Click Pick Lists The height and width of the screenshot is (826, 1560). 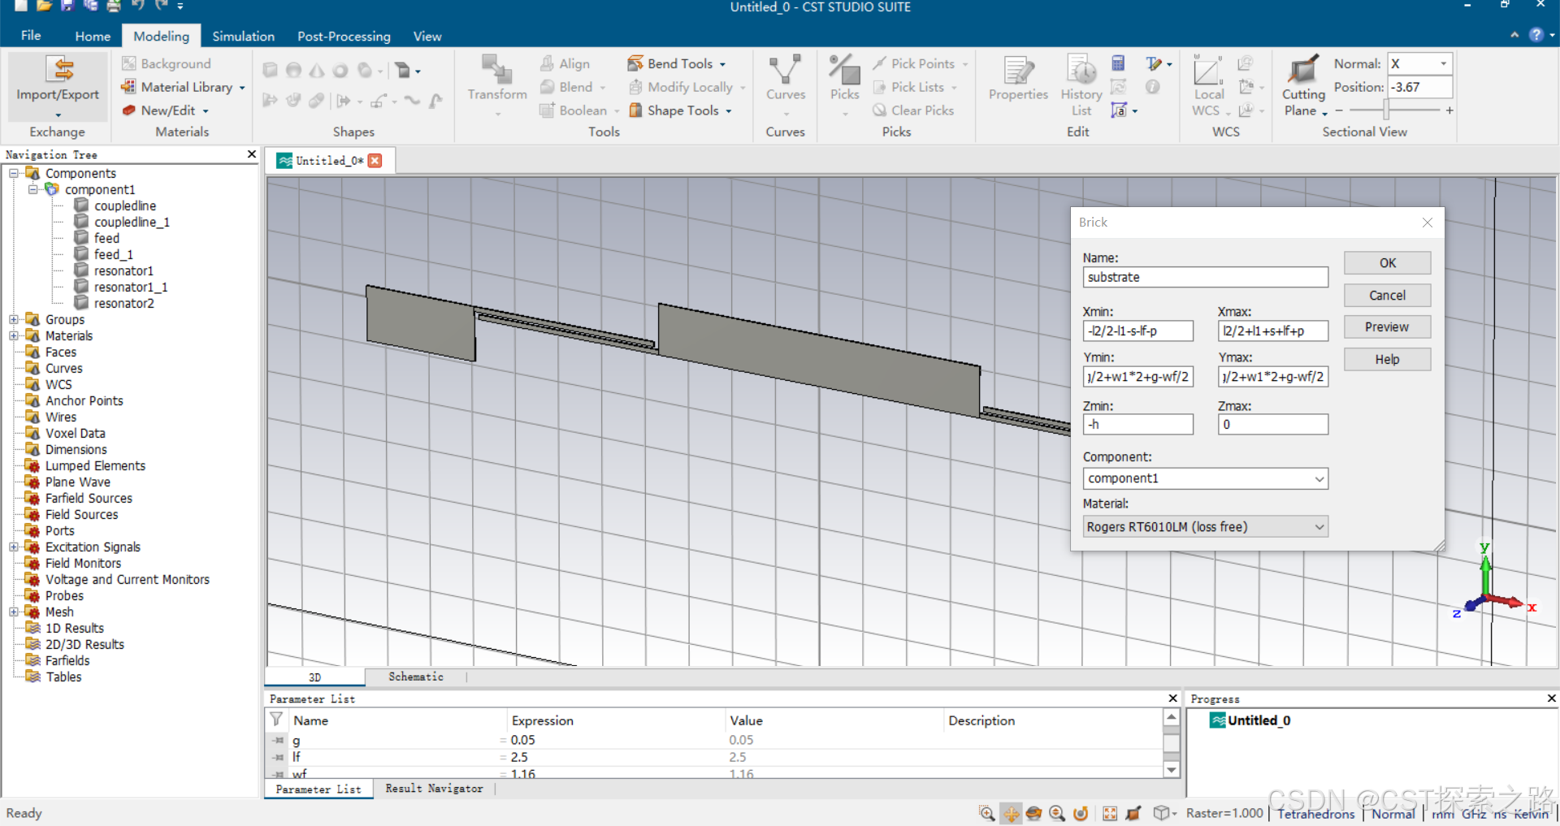click(x=915, y=87)
